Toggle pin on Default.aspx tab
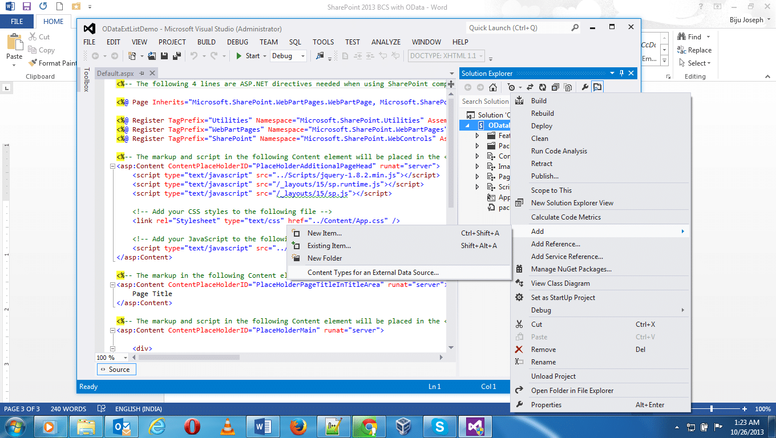The height and width of the screenshot is (438, 776). (141, 74)
